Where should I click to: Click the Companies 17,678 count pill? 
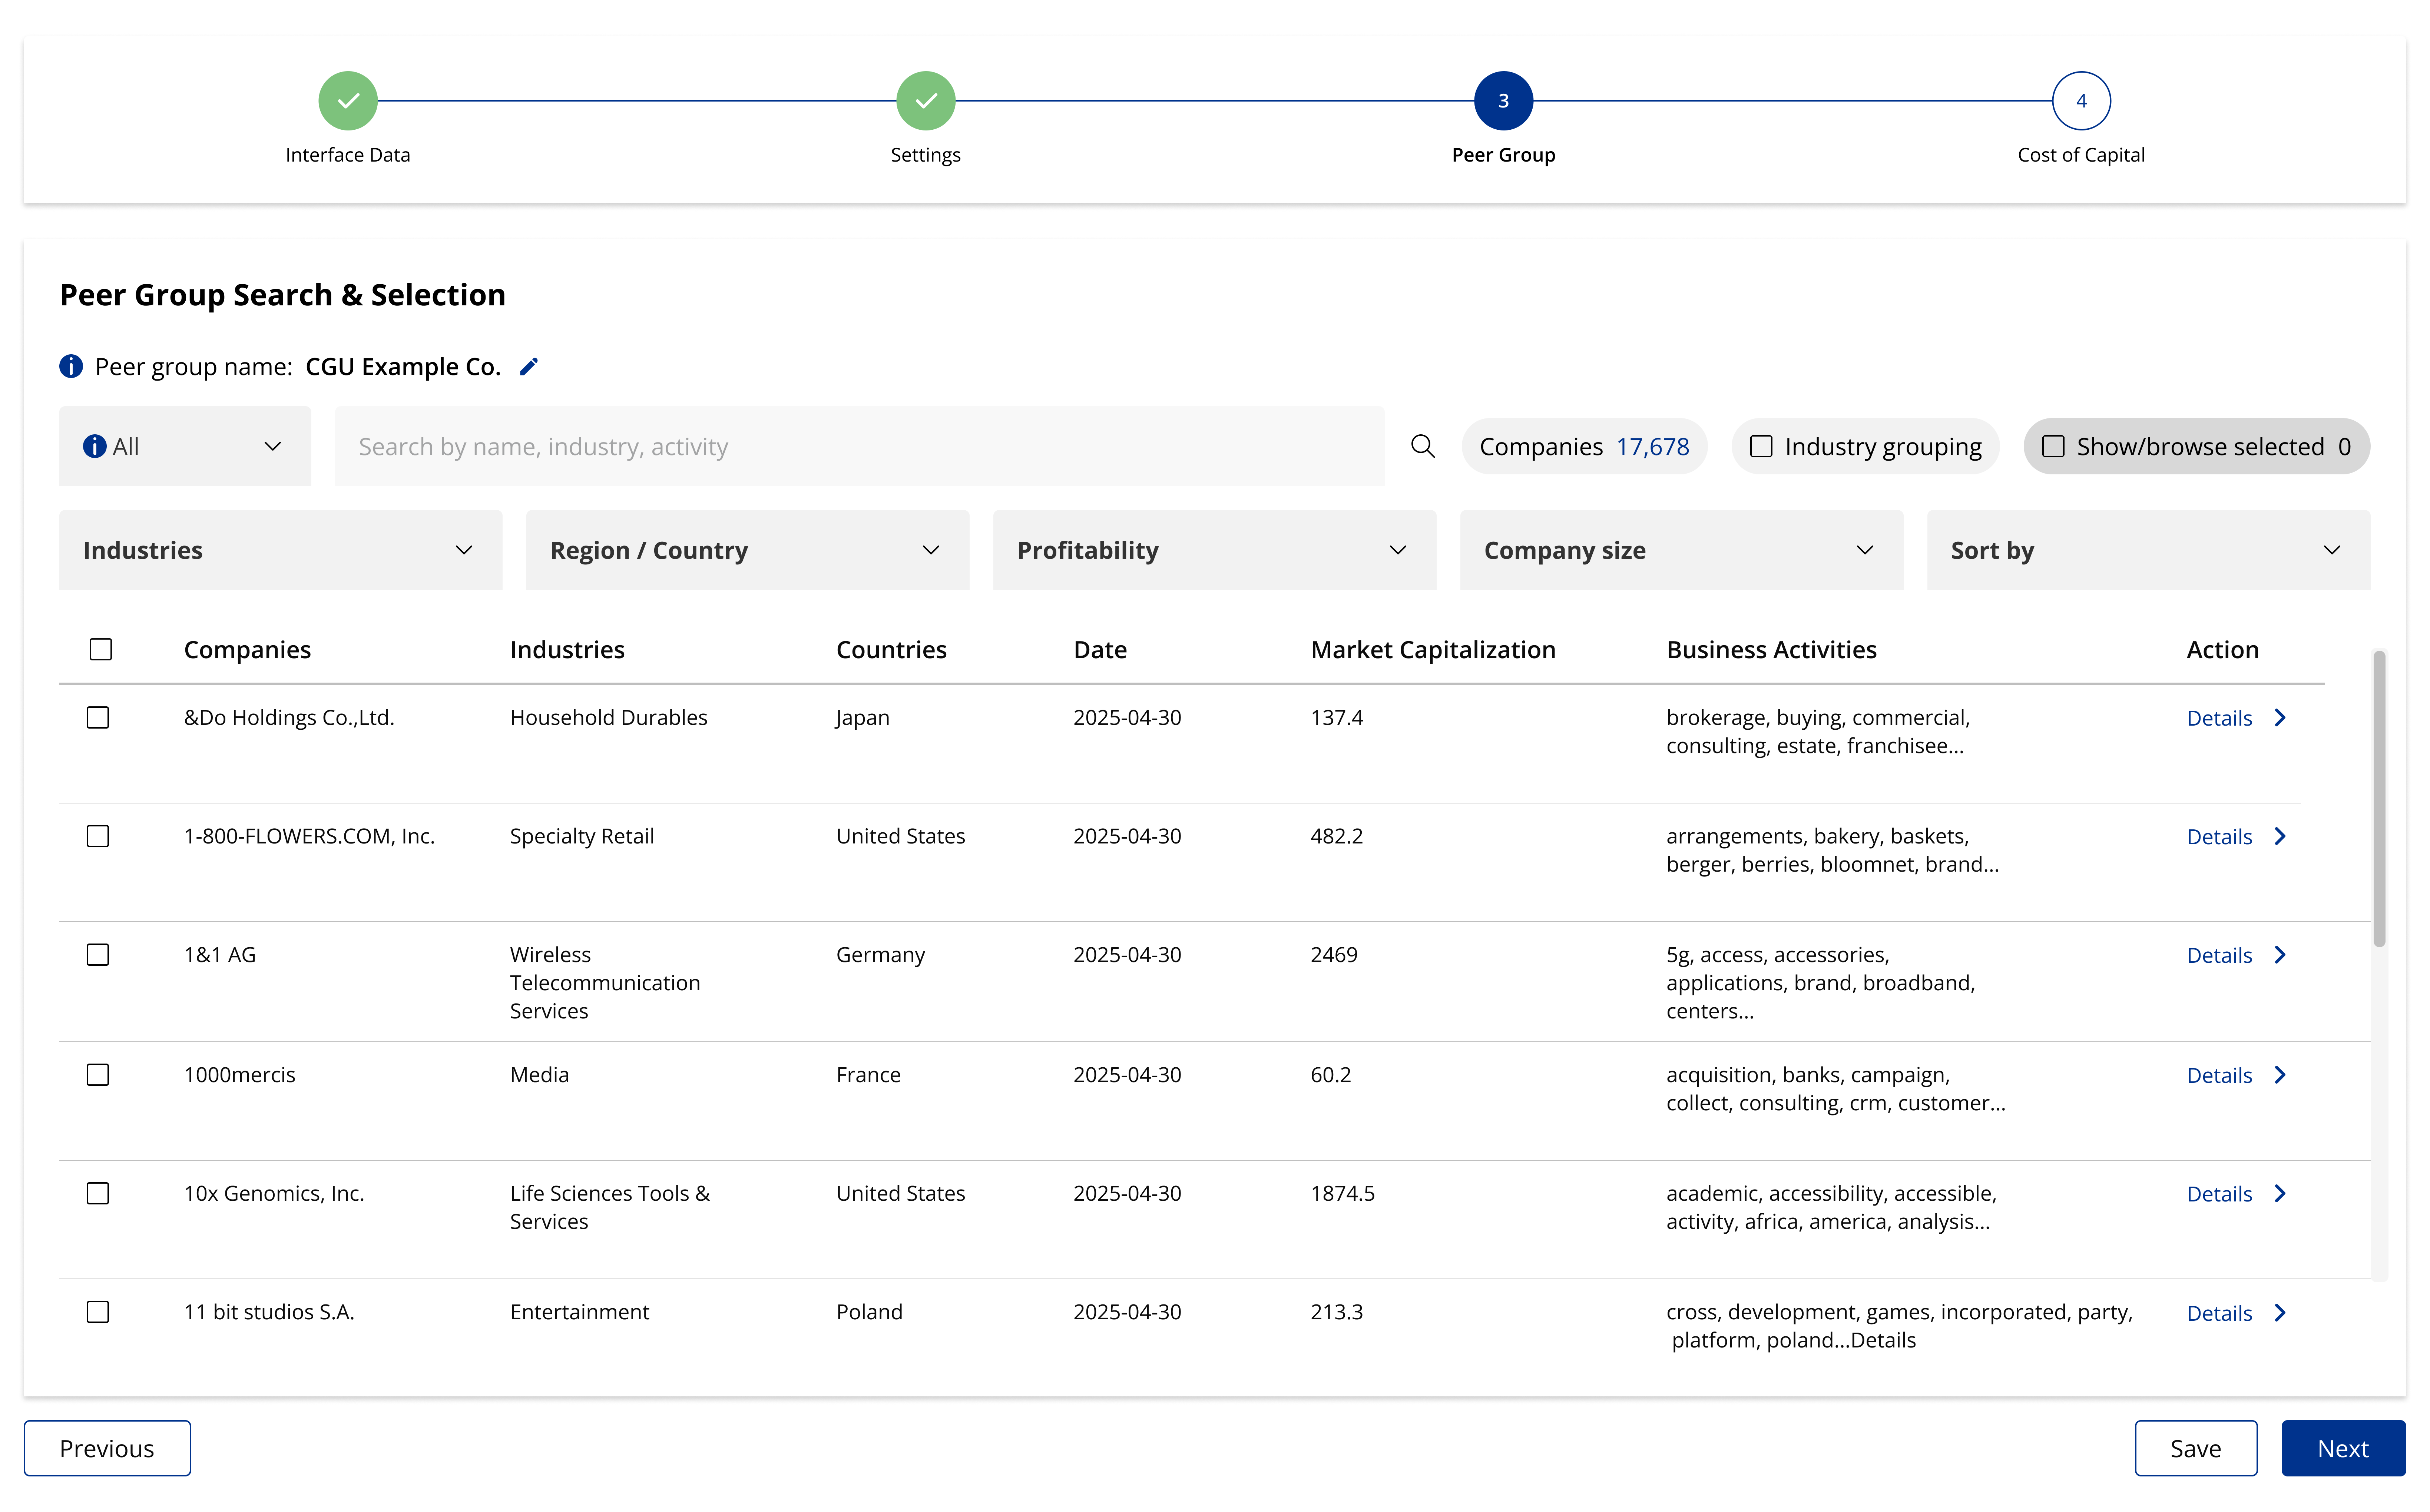(1584, 446)
